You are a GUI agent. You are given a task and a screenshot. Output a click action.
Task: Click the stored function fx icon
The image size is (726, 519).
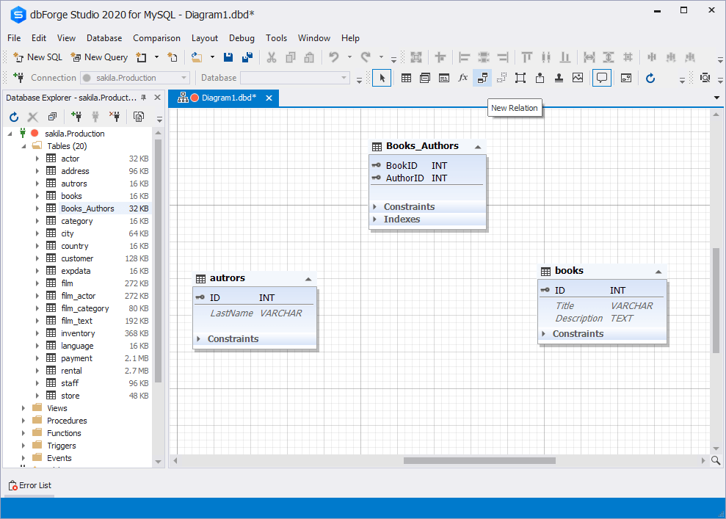pyautogui.click(x=462, y=78)
